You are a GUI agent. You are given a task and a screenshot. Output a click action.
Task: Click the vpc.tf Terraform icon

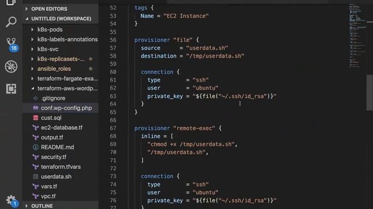(36, 196)
